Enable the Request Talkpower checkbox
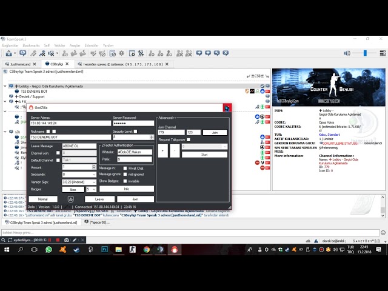Viewport: 388px width, 291px height. click(x=189, y=140)
